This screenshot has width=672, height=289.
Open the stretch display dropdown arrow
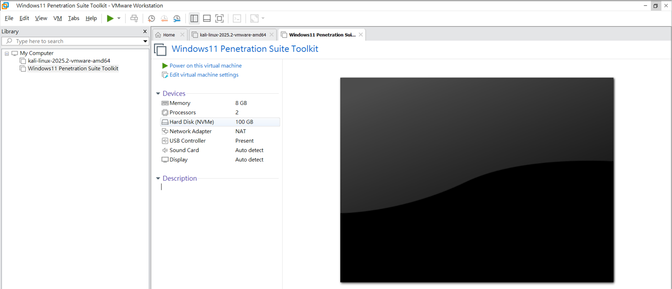point(263,19)
